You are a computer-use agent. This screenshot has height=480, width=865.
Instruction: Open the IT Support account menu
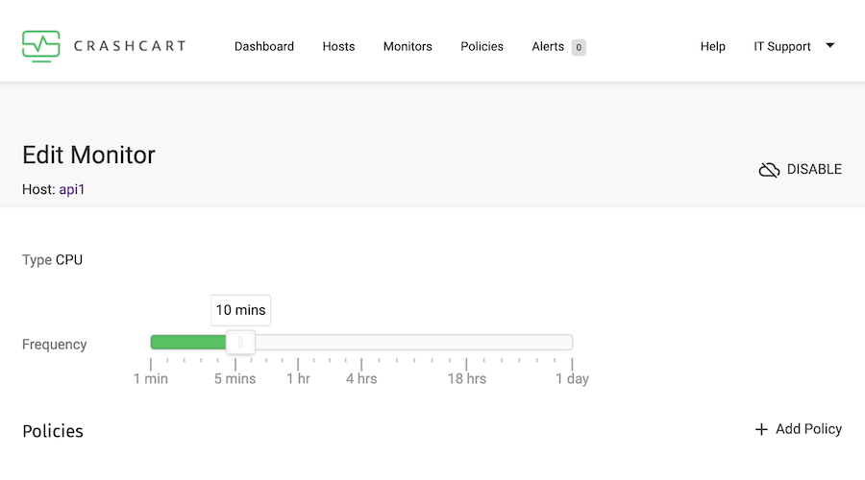[782, 46]
